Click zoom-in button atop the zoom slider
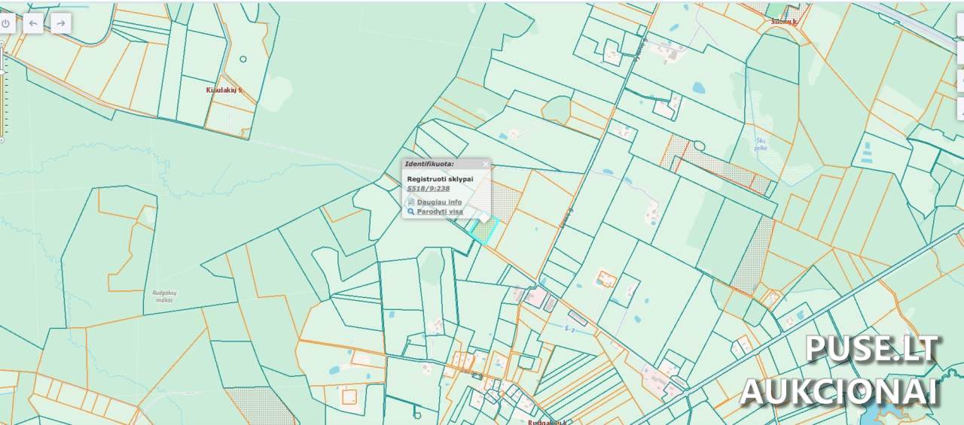 pos(2,44)
